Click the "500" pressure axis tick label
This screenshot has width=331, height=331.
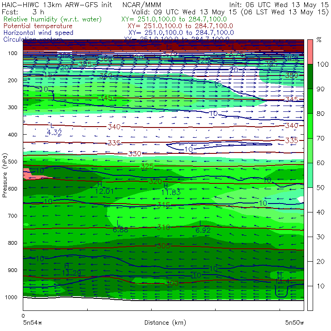coord(13,162)
